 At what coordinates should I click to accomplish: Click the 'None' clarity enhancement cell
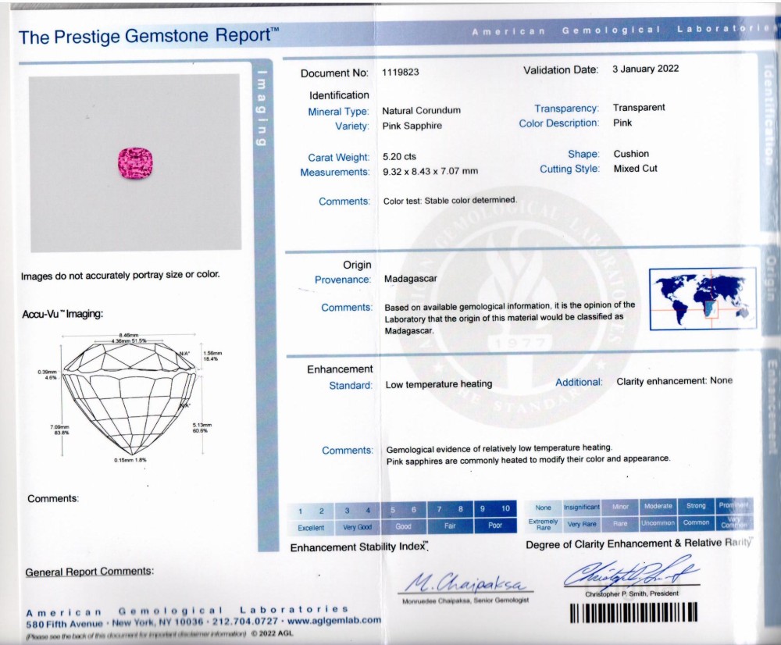click(544, 507)
